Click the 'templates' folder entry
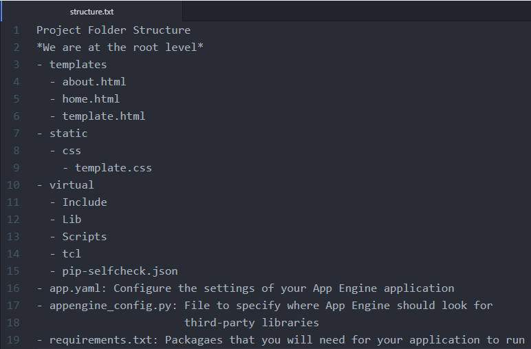The height and width of the screenshot is (349, 531). (78, 65)
